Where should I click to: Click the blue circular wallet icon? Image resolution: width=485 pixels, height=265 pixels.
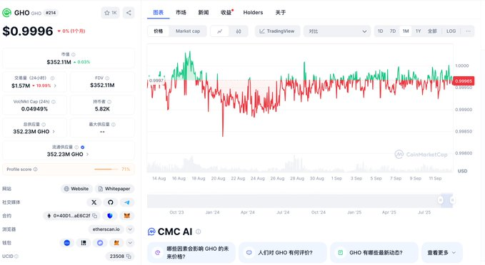67,243
